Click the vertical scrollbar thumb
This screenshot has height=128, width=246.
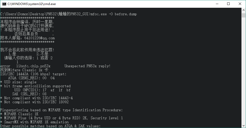point(243,15)
